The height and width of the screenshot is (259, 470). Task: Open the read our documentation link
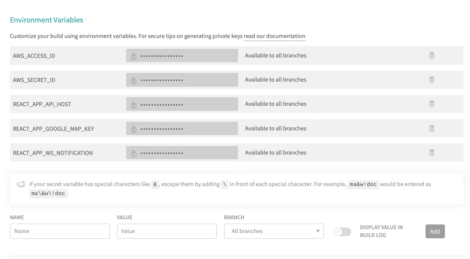pos(274,36)
